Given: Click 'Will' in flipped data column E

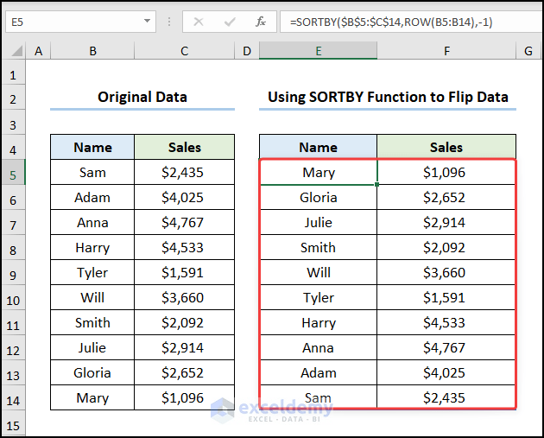Looking at the screenshot, I should 318,272.
